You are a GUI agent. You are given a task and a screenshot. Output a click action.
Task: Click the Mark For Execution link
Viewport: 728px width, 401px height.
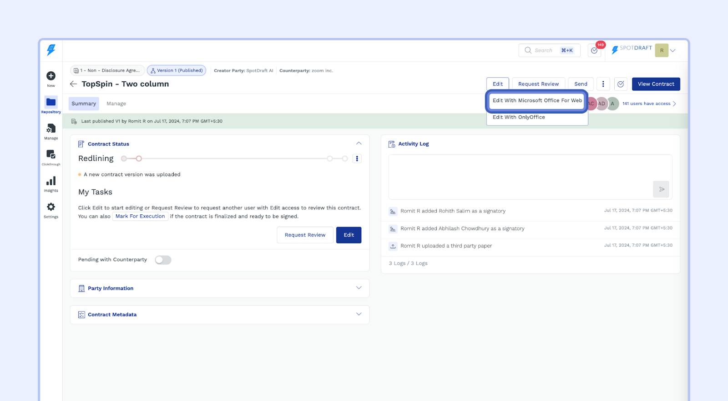click(x=140, y=216)
